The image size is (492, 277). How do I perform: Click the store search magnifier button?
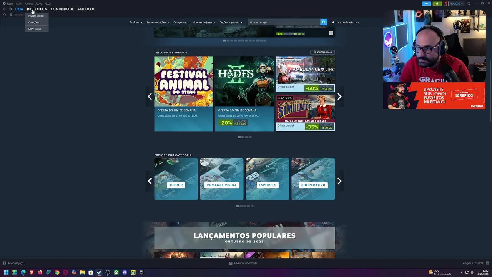tap(324, 22)
